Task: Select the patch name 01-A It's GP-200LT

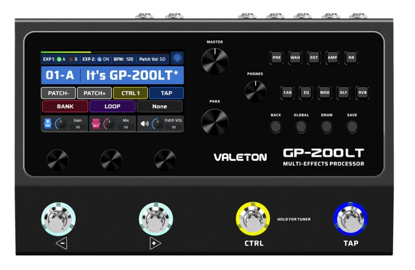Action: coord(112,75)
